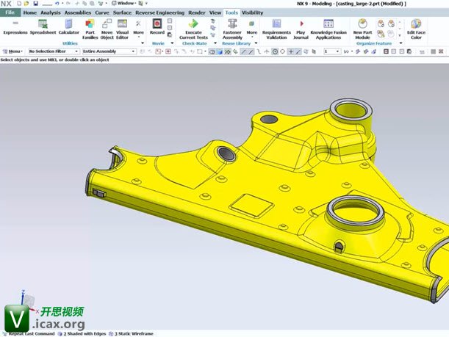Open Part Families tool

[90, 28]
